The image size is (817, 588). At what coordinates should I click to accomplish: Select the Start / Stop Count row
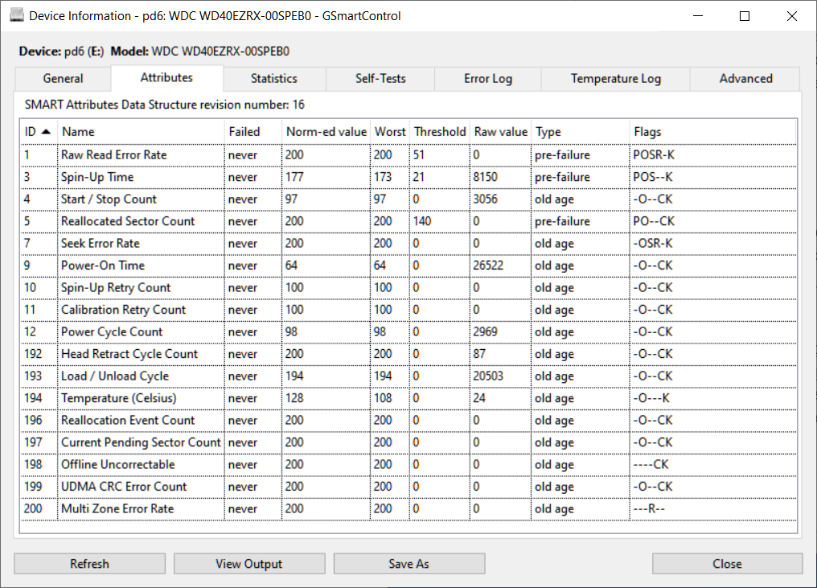tap(408, 199)
